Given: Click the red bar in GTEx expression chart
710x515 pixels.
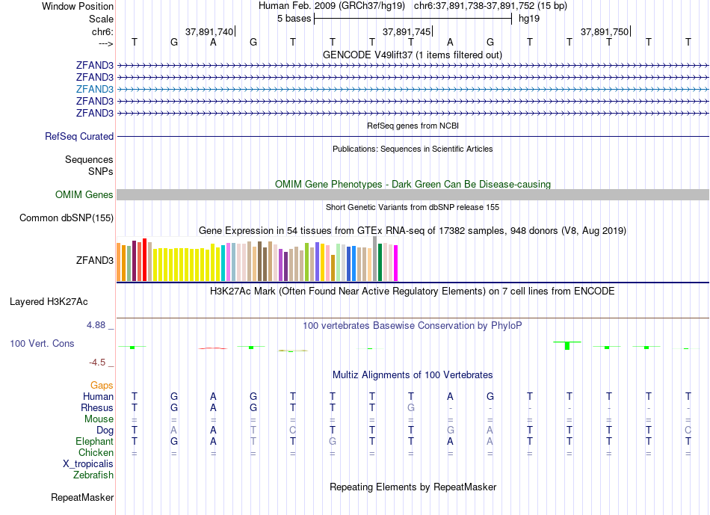Looking at the screenshot, I should click(144, 260).
